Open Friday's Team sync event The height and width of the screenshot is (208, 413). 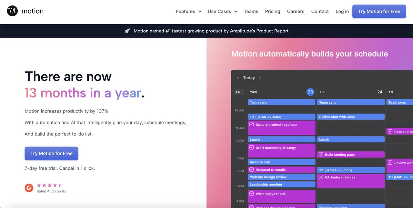tap(400, 102)
